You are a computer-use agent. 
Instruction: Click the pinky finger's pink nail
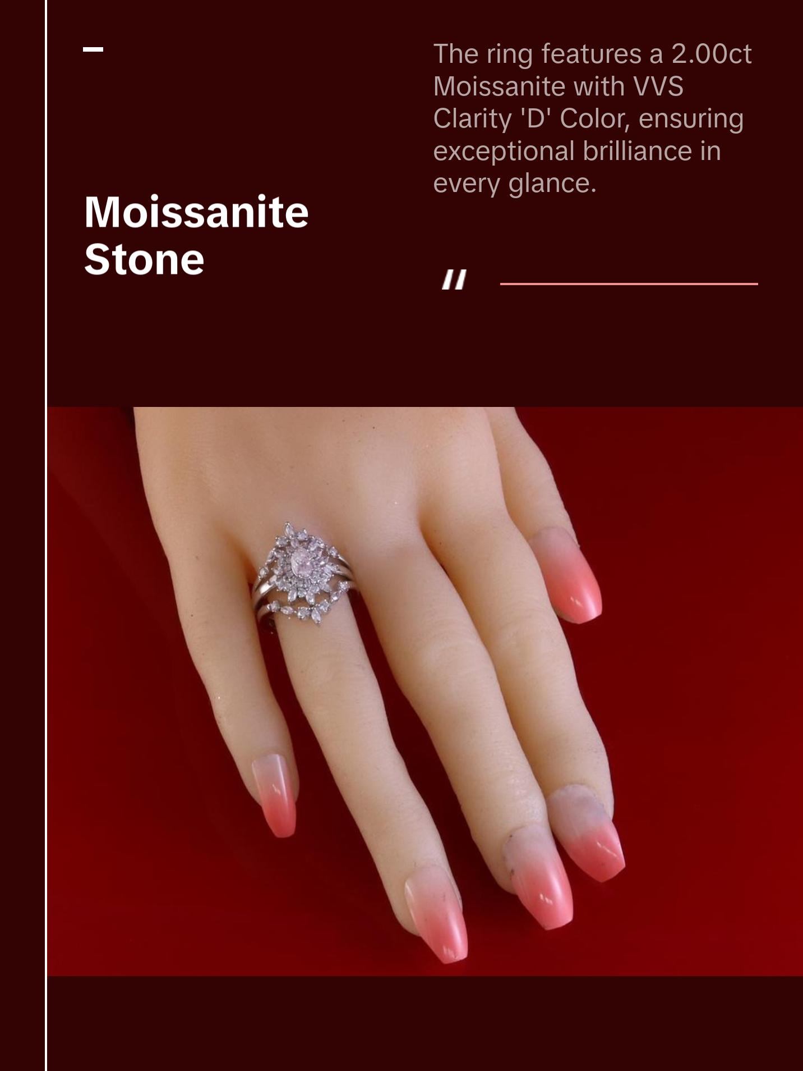[274, 796]
